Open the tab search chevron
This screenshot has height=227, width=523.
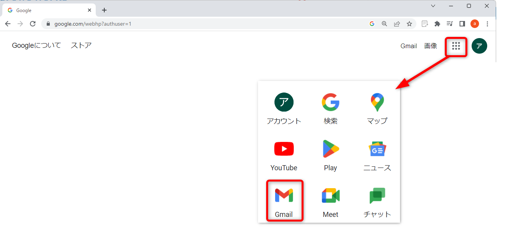point(433,6)
